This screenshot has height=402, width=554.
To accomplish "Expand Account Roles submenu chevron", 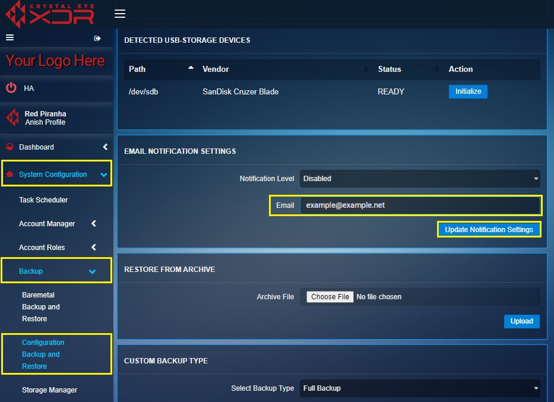I will (x=94, y=247).
